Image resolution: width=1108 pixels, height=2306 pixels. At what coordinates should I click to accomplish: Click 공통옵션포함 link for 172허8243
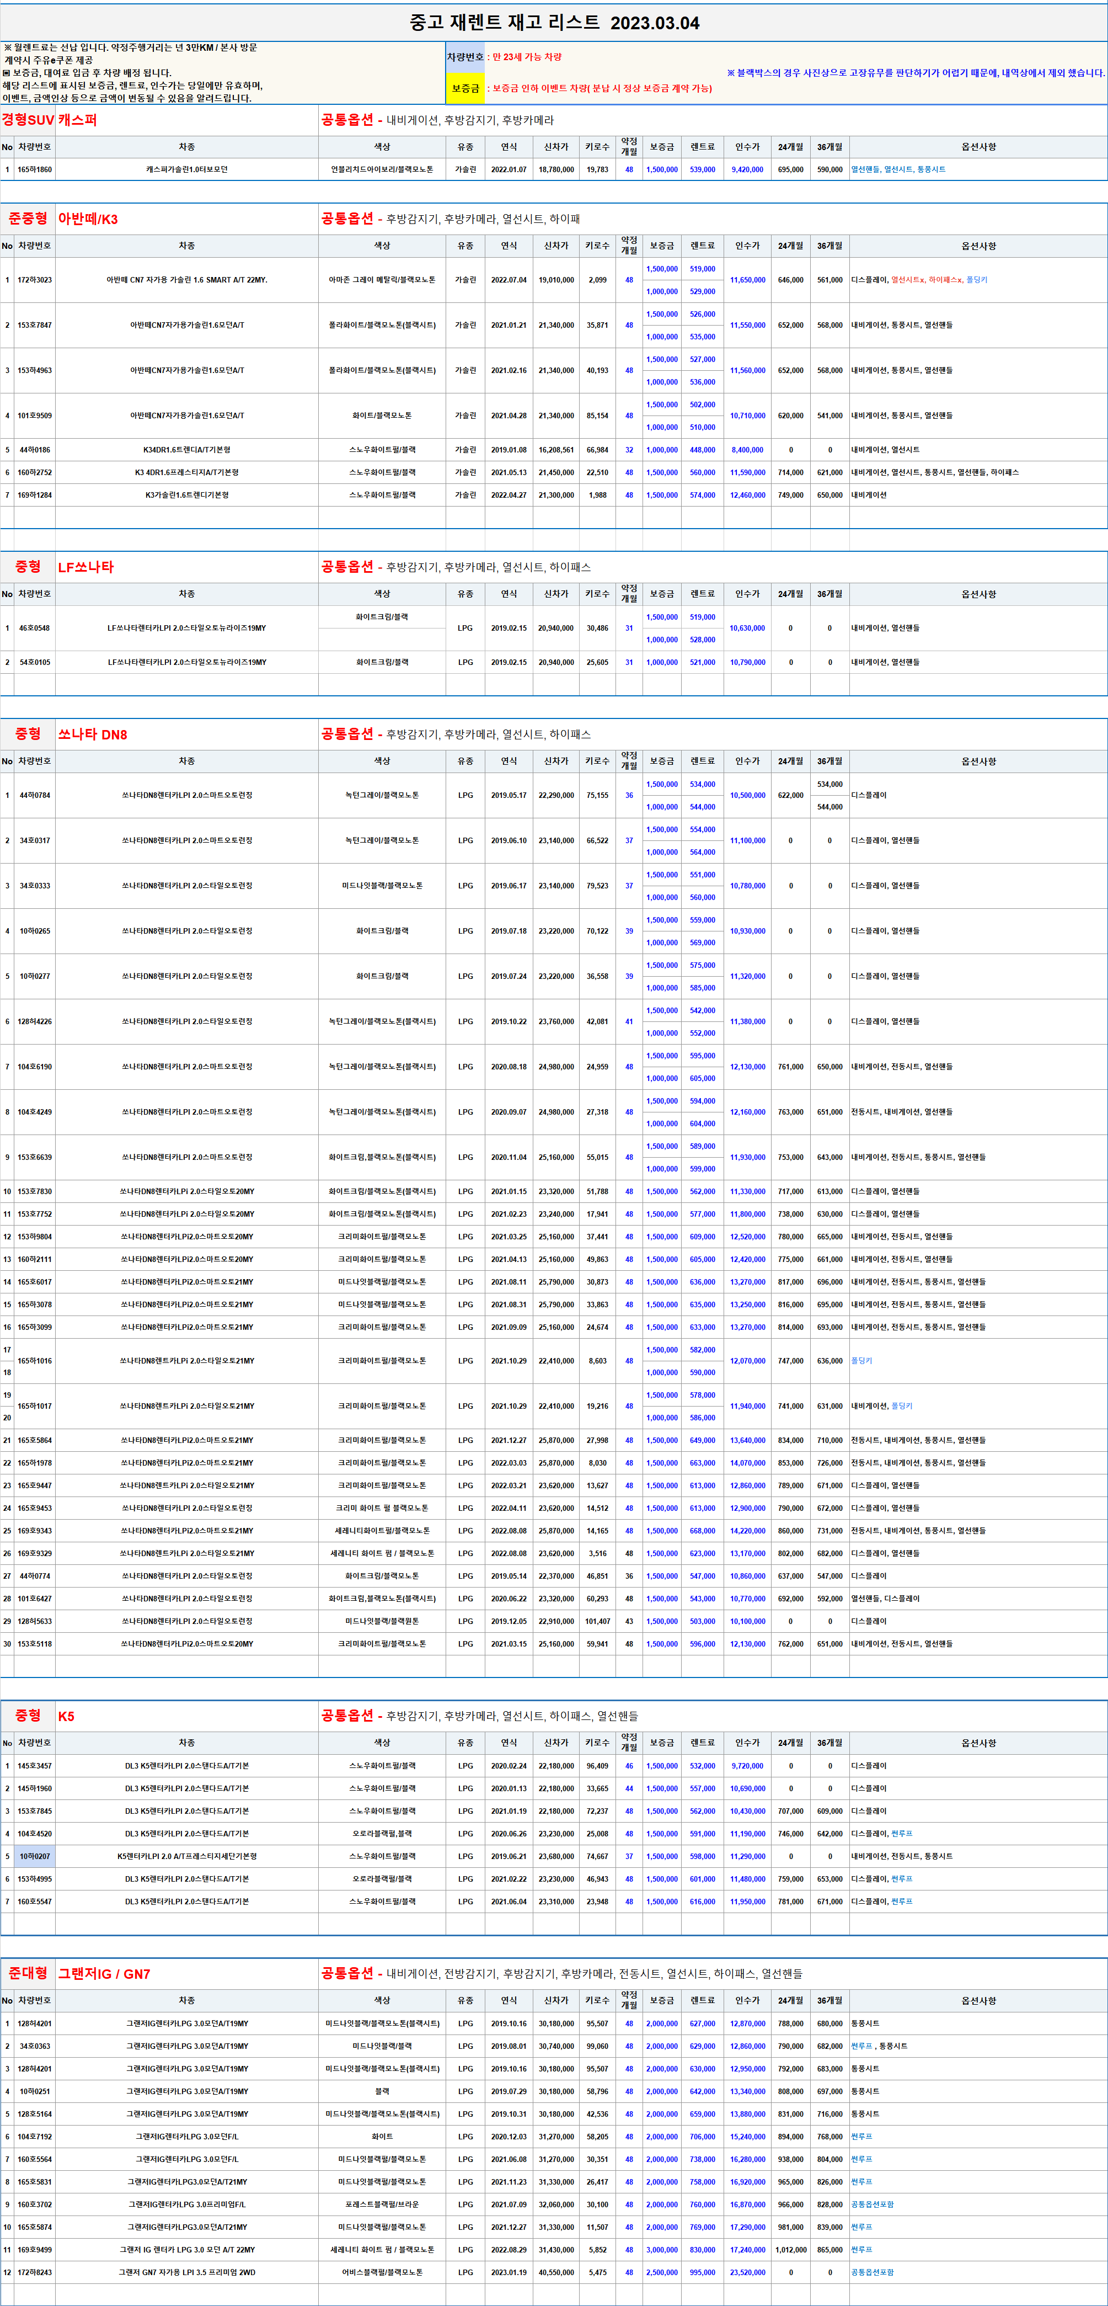(x=872, y=2272)
